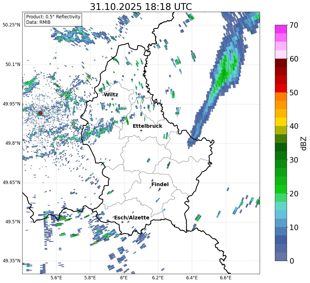Click the 0 tick label on colorbar
This screenshot has height=283, width=310.
pyautogui.click(x=292, y=261)
